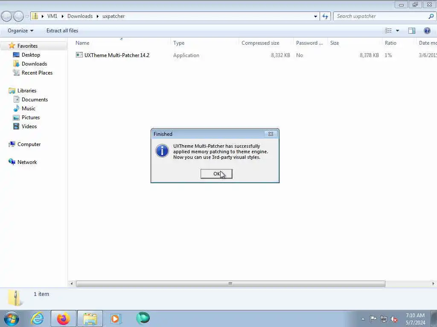
Task: Click the Favorites star icon
Action: pyautogui.click(x=12, y=46)
